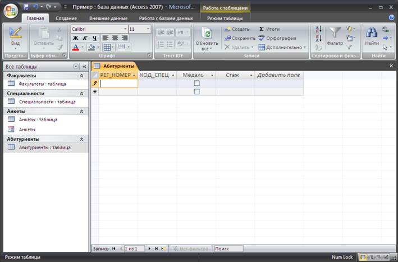Check the Медаль box in the new-record row
The height and width of the screenshot is (262, 398).
click(196, 91)
